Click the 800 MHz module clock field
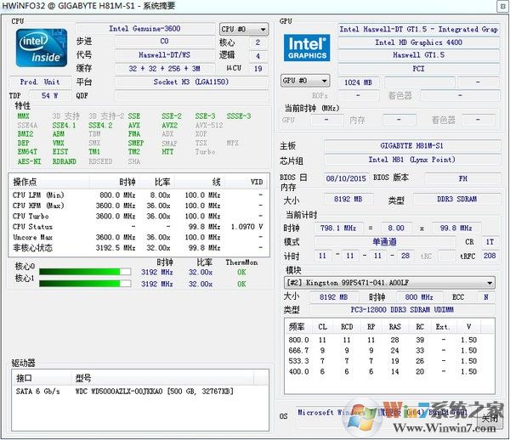Viewport: 510px width, 440px height. click(419, 297)
